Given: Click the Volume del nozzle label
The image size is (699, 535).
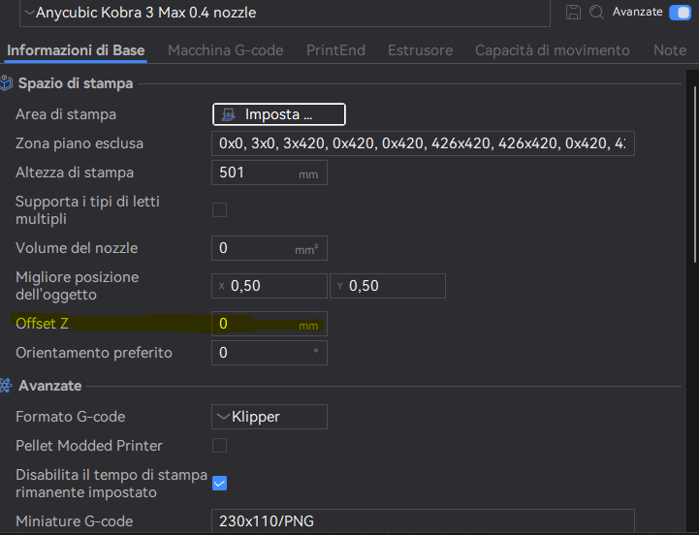Looking at the screenshot, I should pos(77,248).
